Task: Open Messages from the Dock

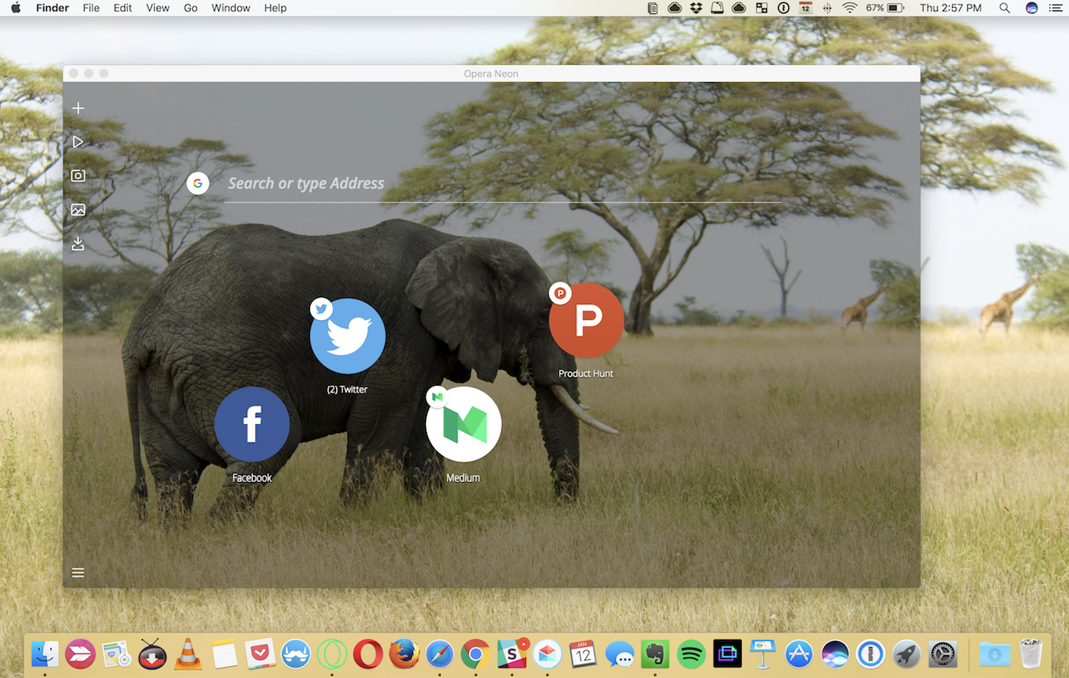Action: [619, 654]
